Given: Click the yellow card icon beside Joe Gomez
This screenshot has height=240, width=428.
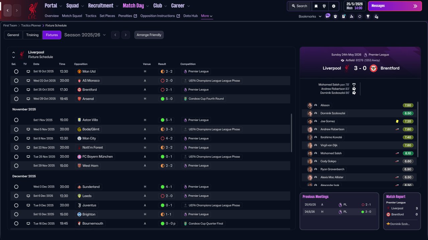Looking at the screenshot, I should (x=397, y=121).
